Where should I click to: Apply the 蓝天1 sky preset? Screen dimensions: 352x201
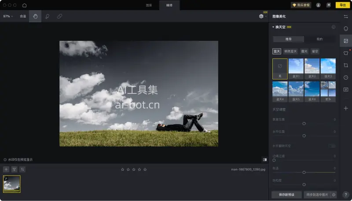(296, 69)
